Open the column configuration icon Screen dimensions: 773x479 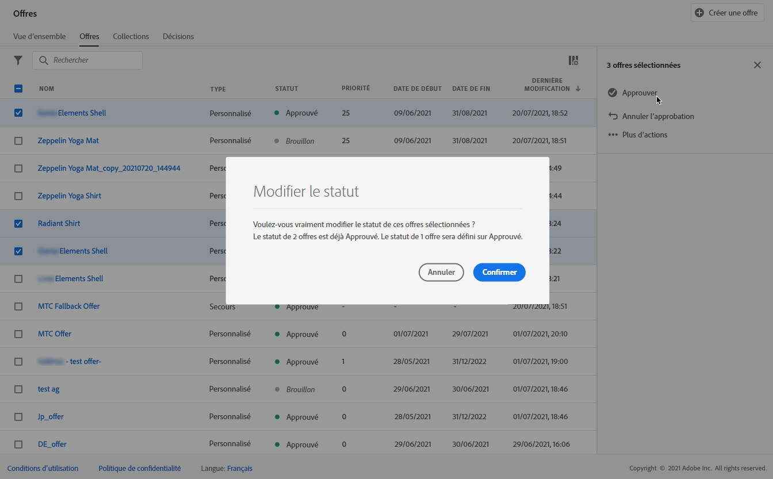(573, 60)
